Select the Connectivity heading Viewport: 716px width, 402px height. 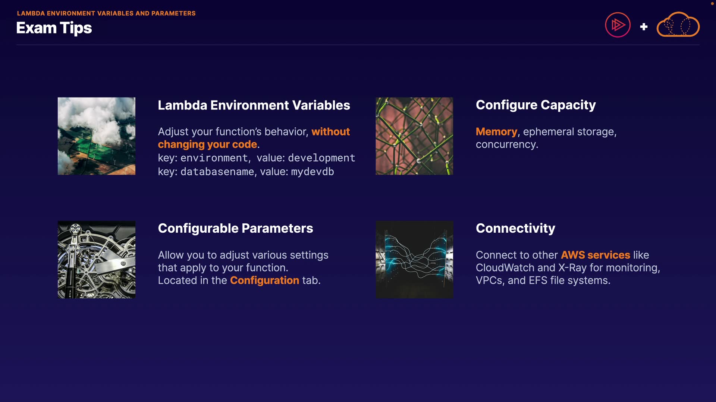pyautogui.click(x=515, y=228)
